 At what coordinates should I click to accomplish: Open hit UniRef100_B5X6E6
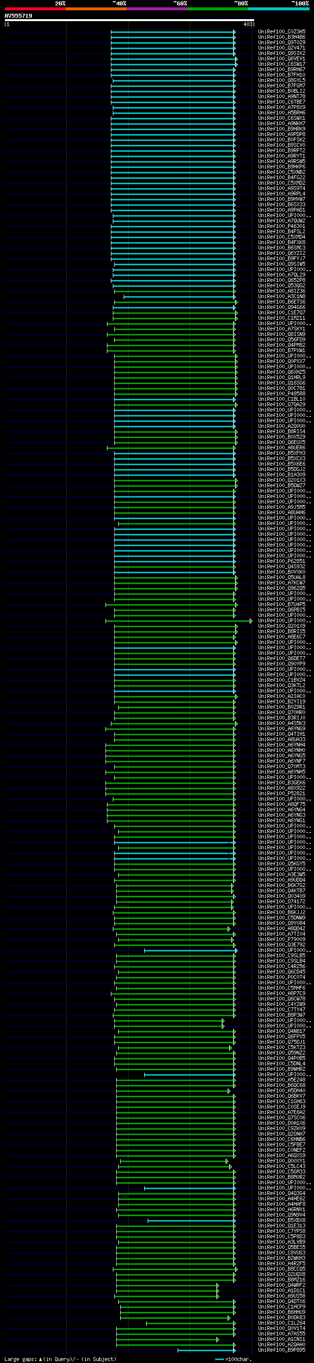pyautogui.click(x=282, y=464)
